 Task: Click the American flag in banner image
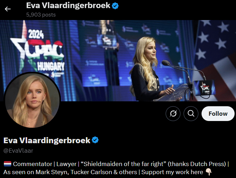pyautogui.click(x=215, y=61)
